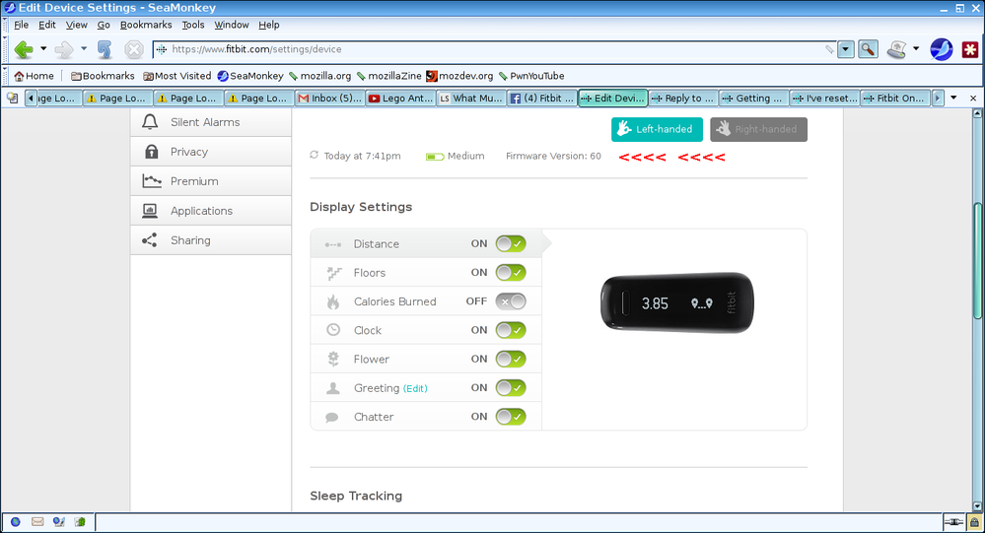The image size is (985, 533).
Task: Click the sync refresh icon beside Today
Action: pyautogui.click(x=315, y=155)
